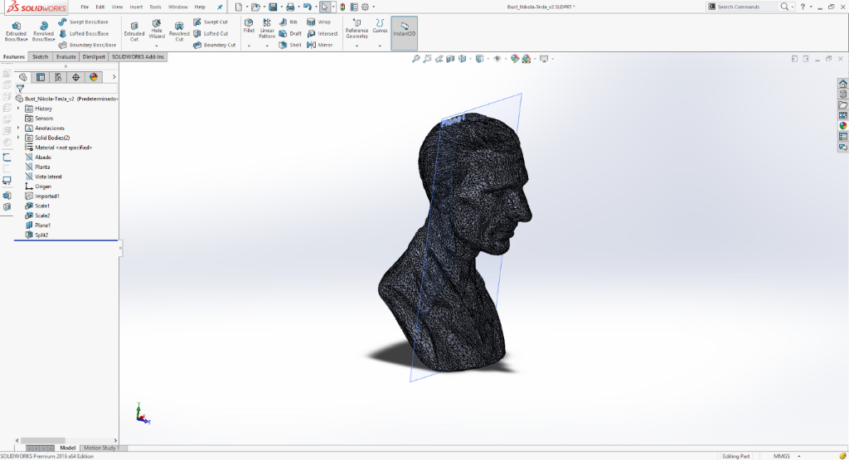Image resolution: width=849 pixels, height=460 pixels.
Task: Activate the Extruded Cut tool
Action: point(134,31)
